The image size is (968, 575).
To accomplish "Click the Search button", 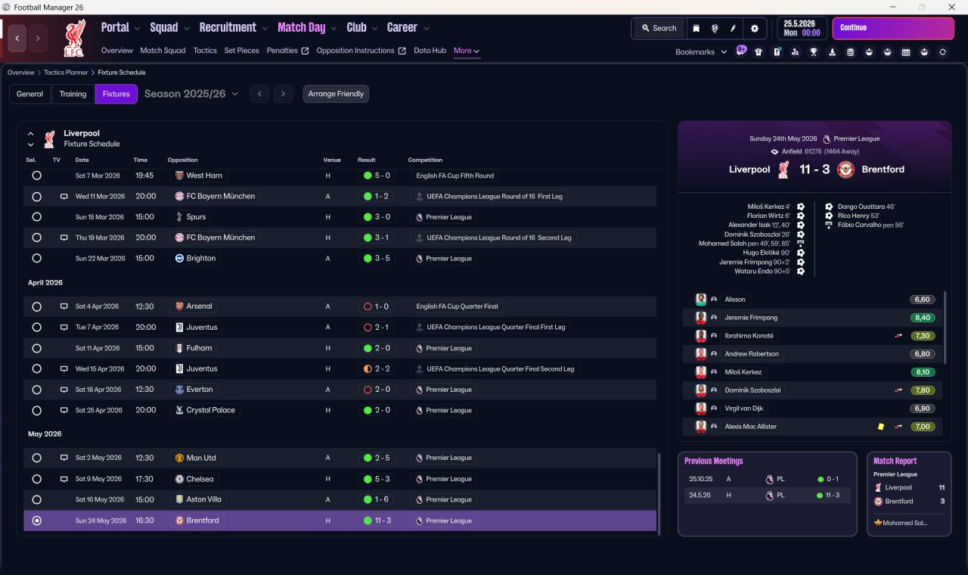I will [659, 28].
